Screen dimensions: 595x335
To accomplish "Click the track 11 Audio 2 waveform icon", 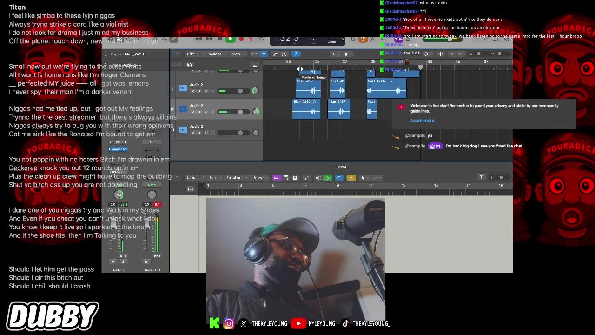I will 183,129.
